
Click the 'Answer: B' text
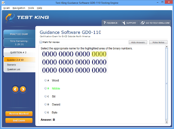pos(48,120)
